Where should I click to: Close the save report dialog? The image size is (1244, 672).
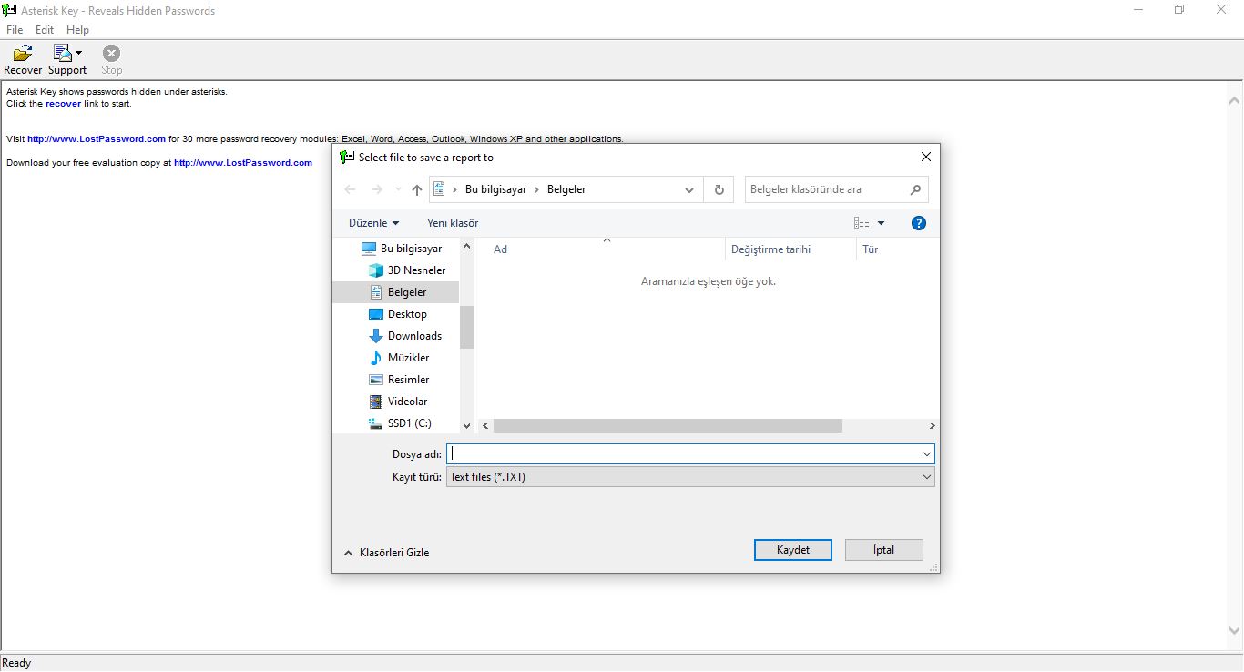(x=925, y=157)
